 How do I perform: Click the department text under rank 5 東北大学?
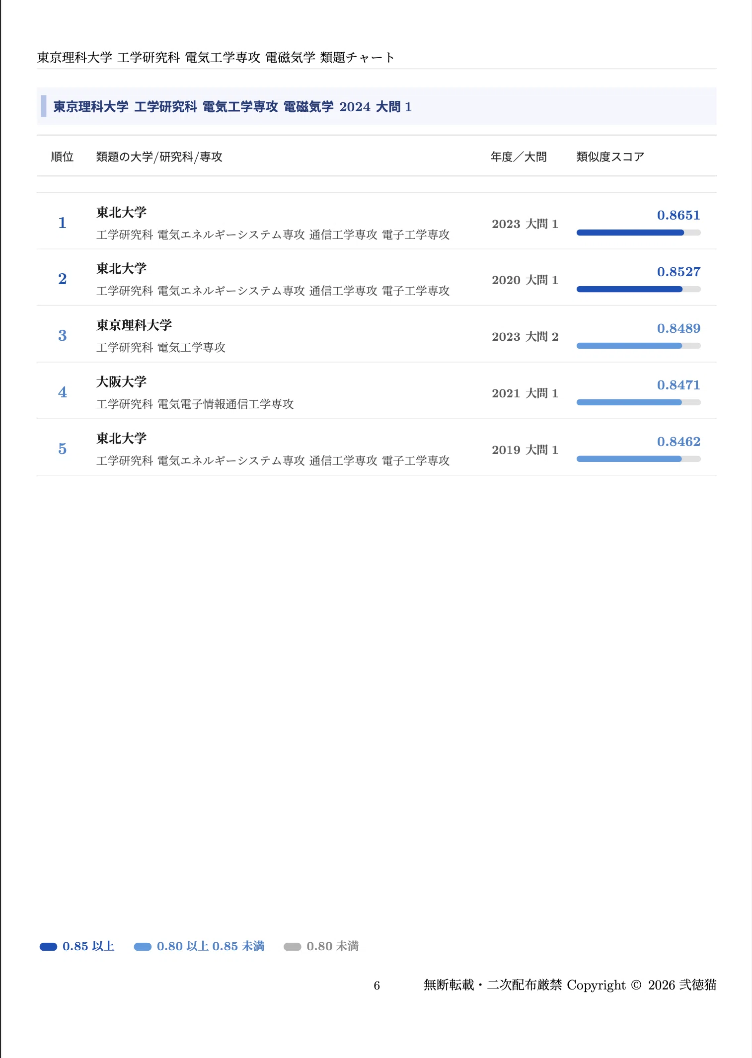pyautogui.click(x=273, y=460)
